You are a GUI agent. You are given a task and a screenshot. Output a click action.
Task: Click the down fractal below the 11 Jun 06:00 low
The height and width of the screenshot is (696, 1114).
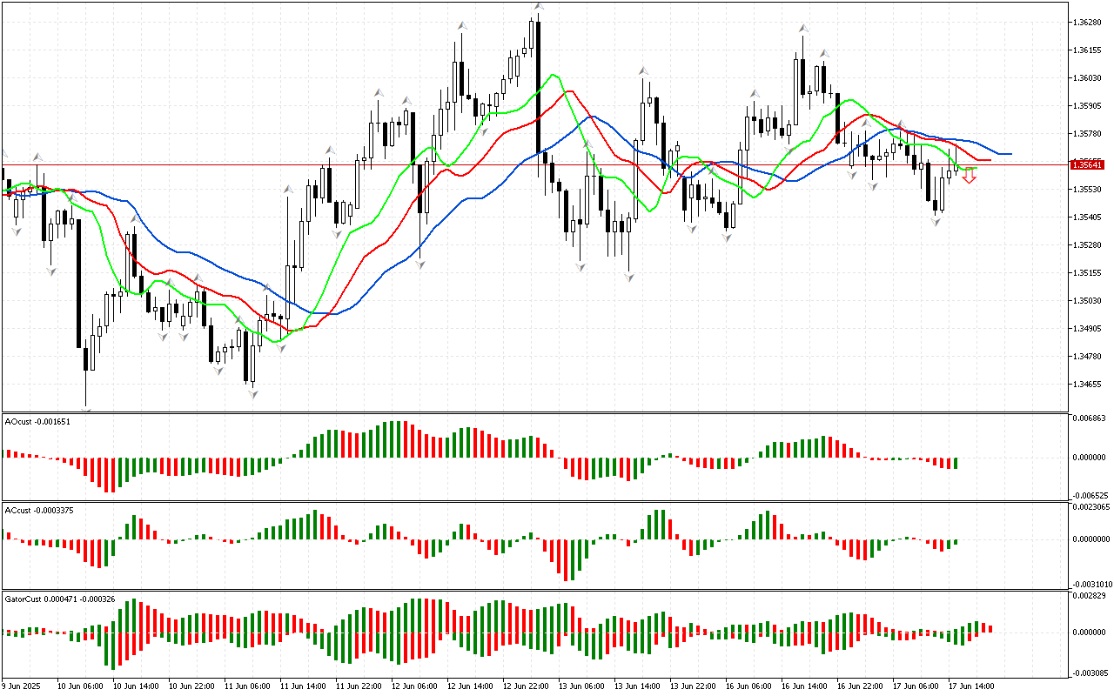pos(252,394)
